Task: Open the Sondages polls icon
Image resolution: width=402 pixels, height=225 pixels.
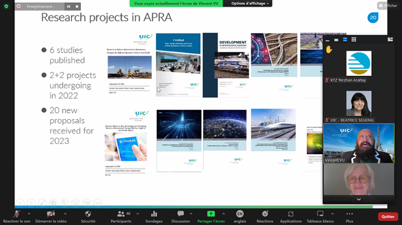Action: [x=154, y=216]
